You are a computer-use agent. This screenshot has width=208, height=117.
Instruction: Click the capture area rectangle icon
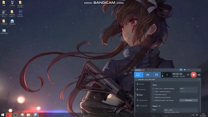136,79
